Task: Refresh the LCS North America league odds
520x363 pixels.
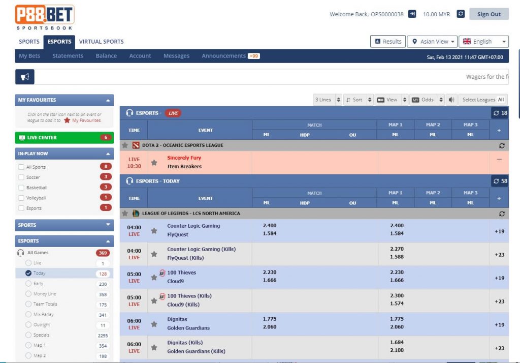Action: 502,214
